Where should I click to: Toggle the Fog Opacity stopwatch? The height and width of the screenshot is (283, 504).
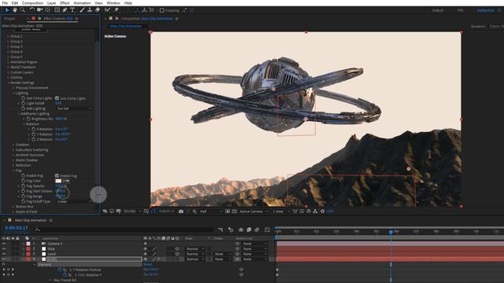pyautogui.click(x=23, y=186)
